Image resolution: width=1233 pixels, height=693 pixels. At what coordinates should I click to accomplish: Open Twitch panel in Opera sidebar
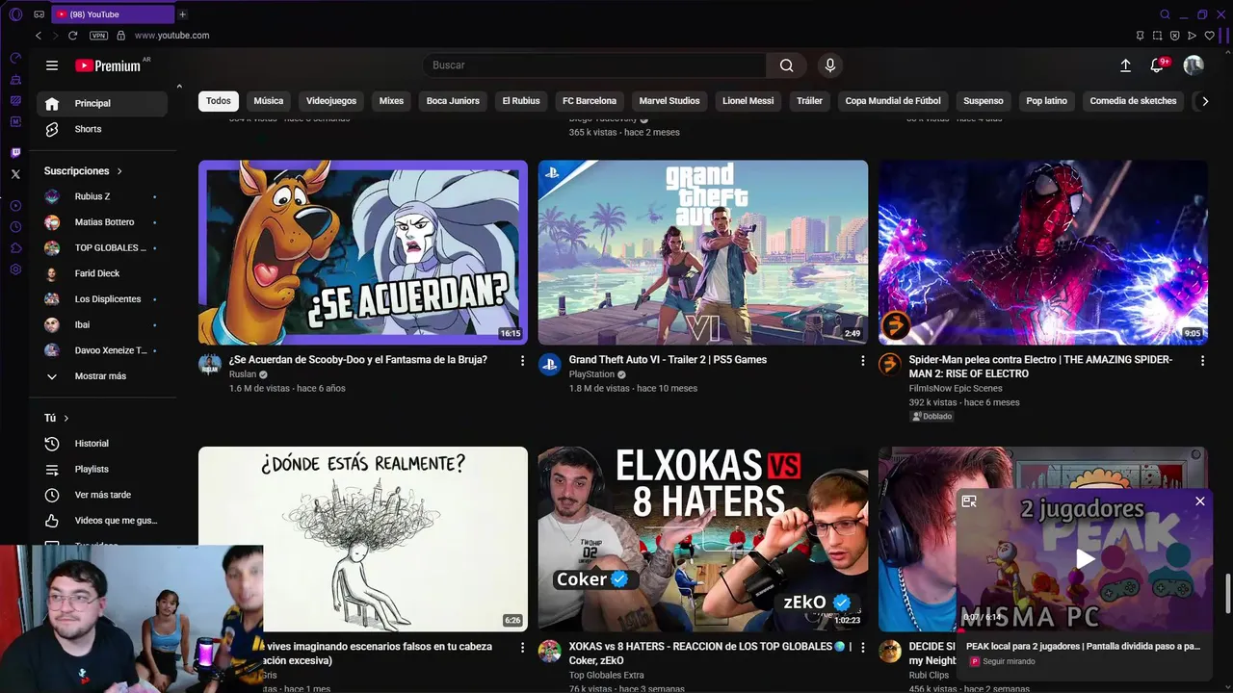coord(15,153)
